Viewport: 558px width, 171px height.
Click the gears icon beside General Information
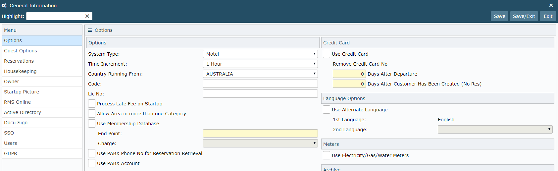[x=4, y=6]
